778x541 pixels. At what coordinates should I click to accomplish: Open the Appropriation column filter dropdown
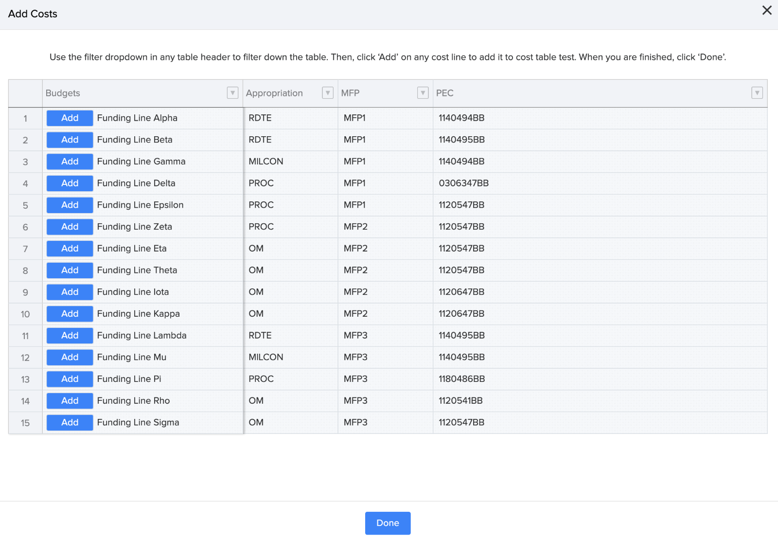328,93
